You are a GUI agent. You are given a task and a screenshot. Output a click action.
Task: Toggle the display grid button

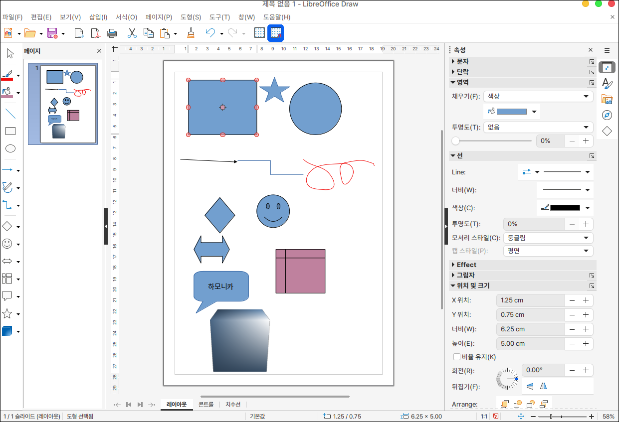[x=259, y=33]
